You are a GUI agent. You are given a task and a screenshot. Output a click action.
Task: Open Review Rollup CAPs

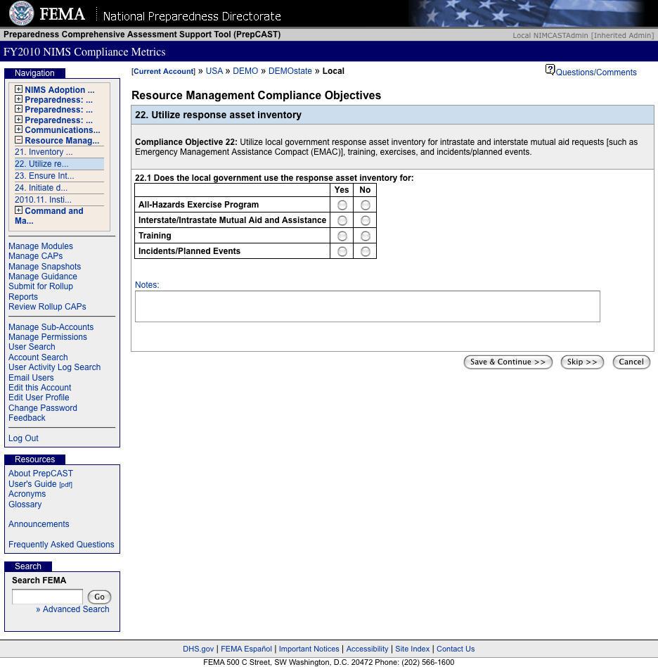(47, 307)
